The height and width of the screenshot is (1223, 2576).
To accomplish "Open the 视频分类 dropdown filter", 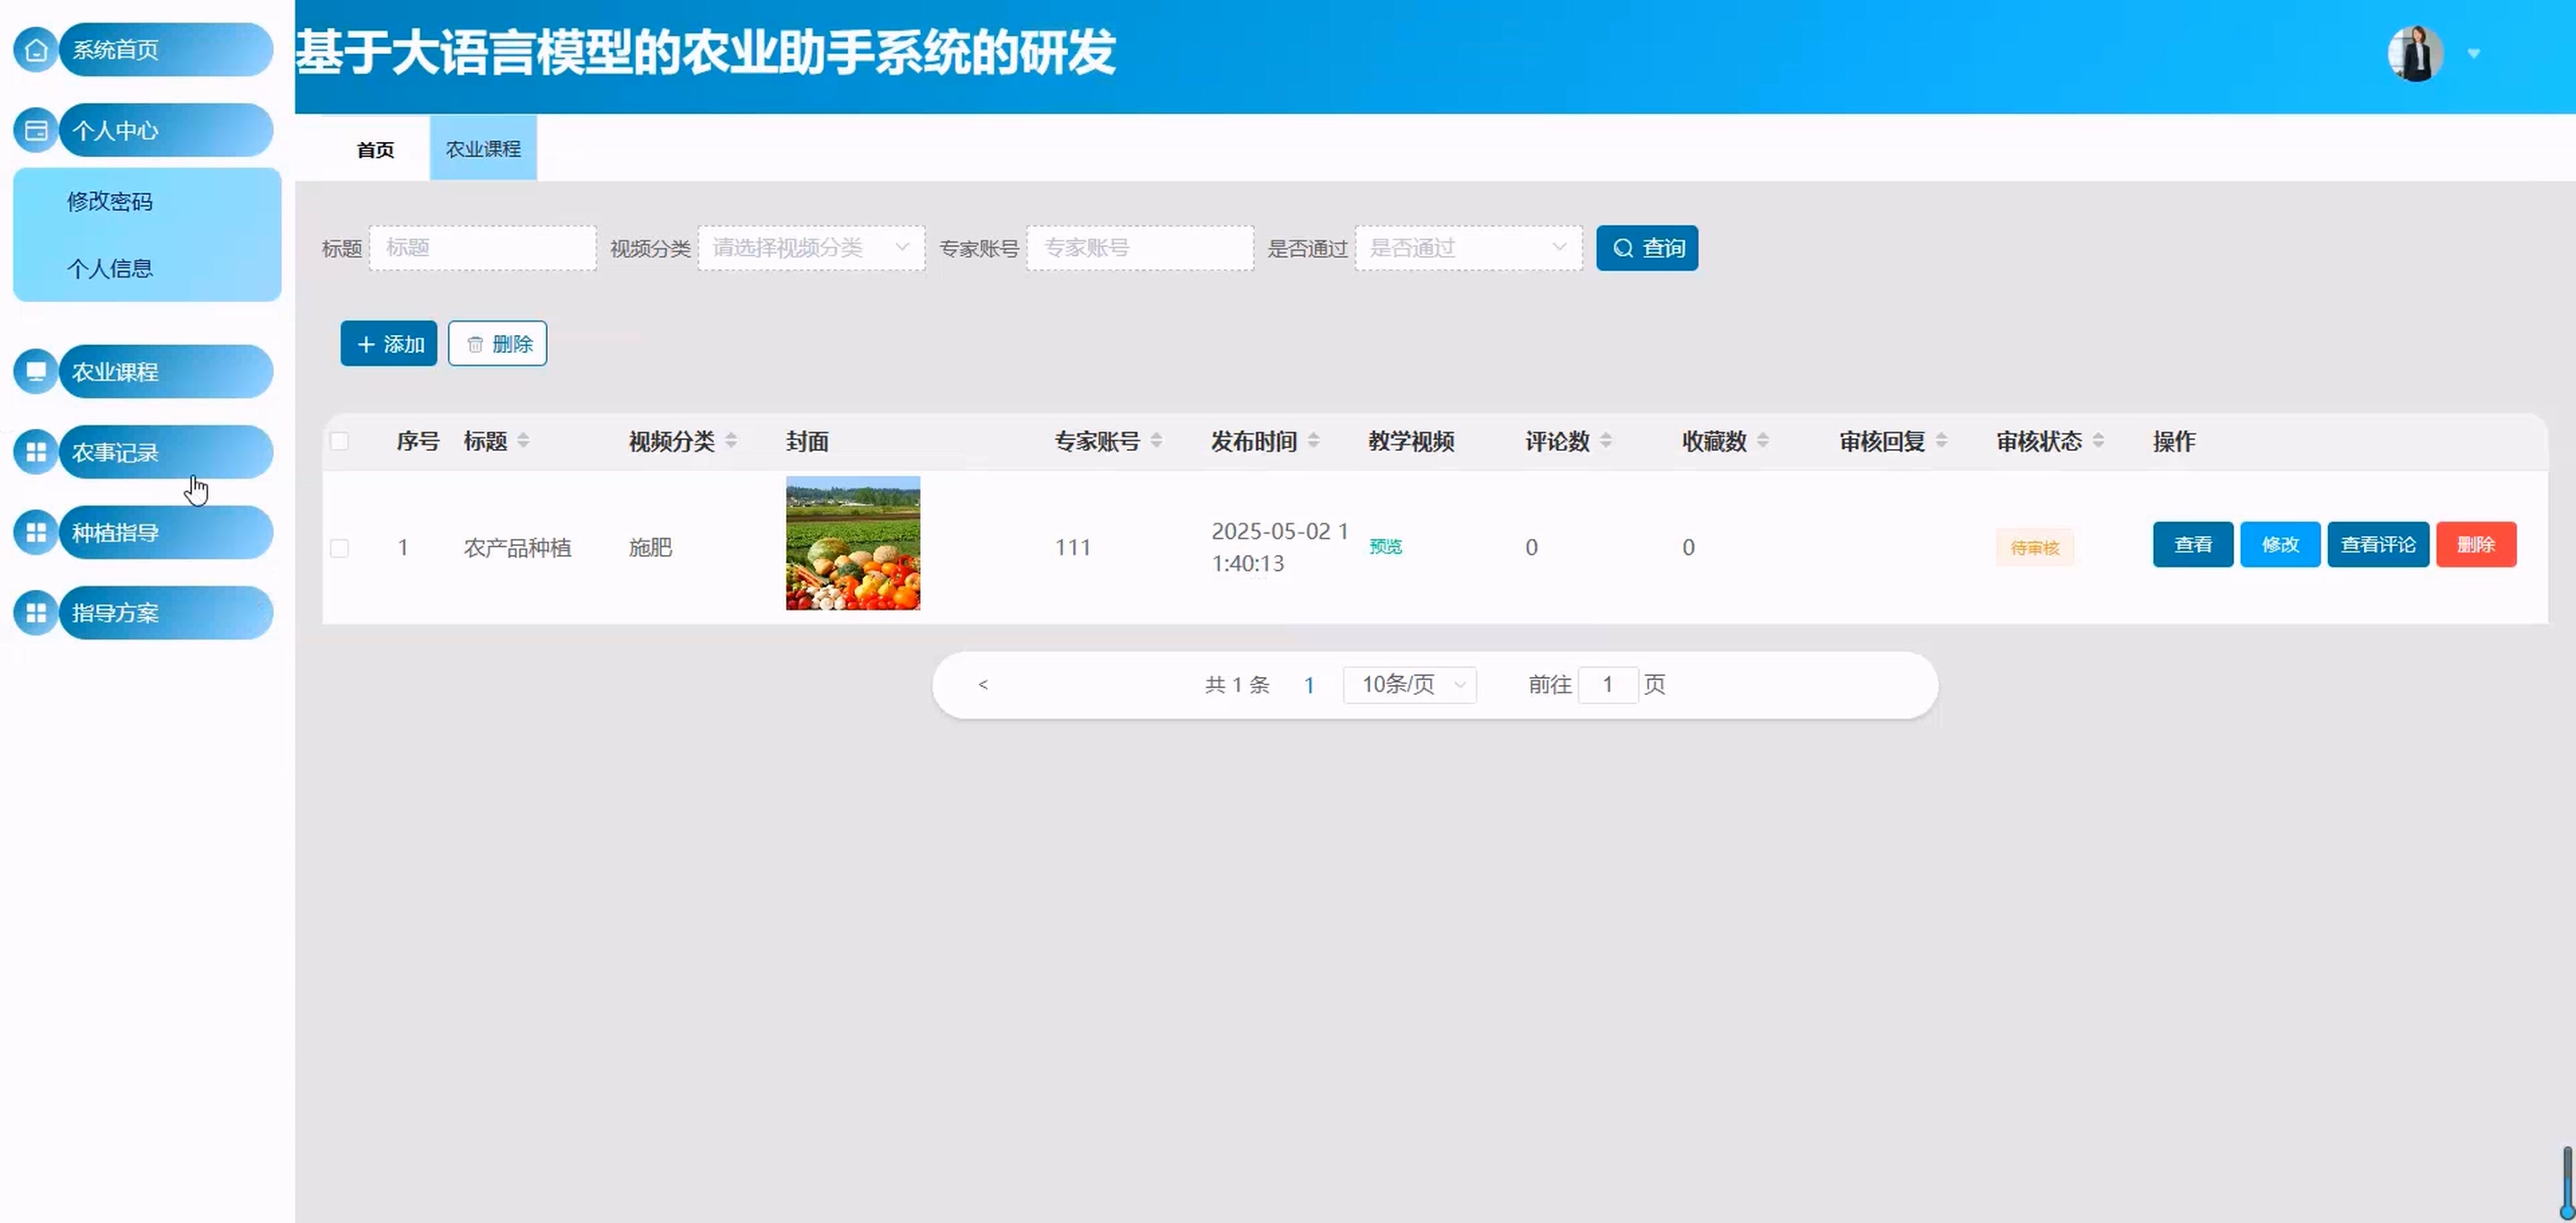I will pos(810,248).
